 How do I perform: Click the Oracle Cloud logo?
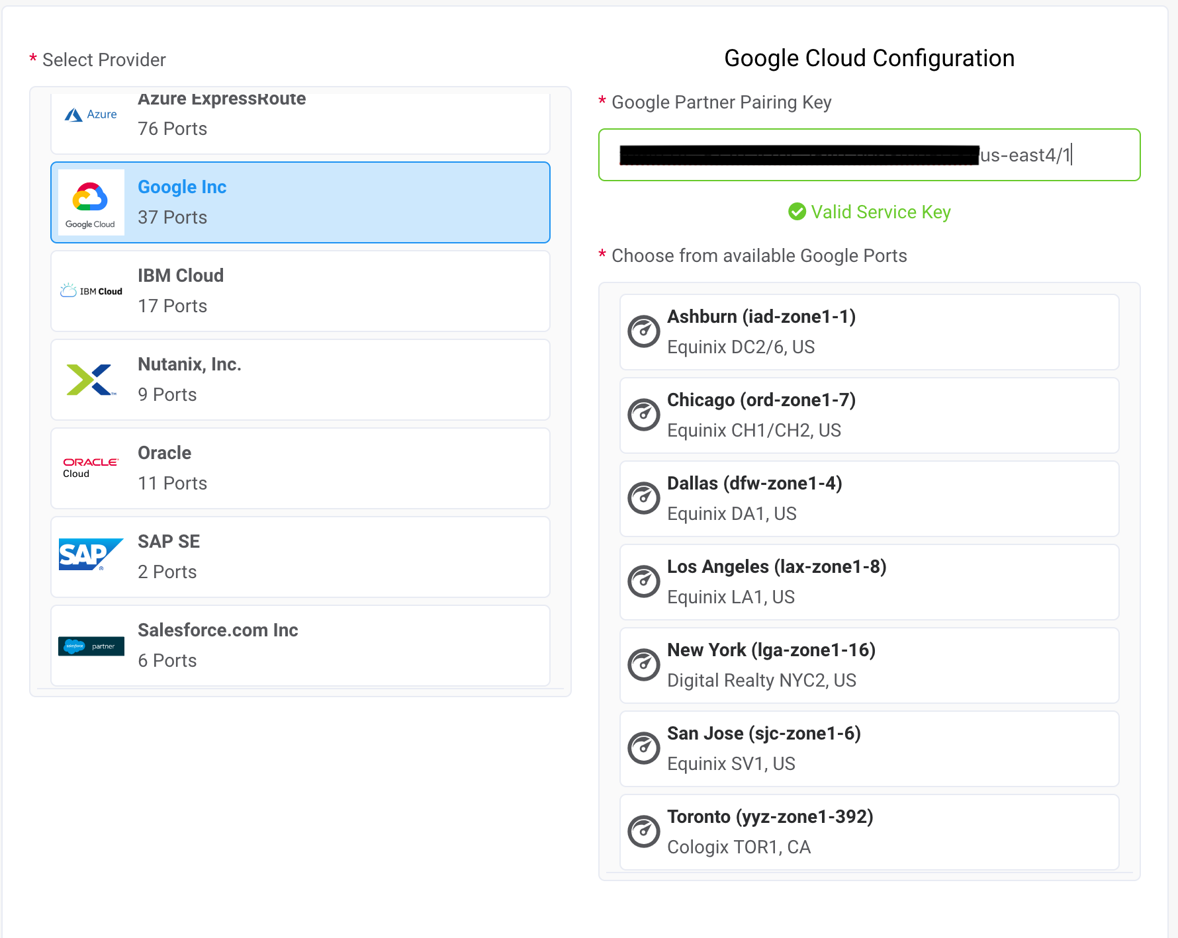[91, 468]
